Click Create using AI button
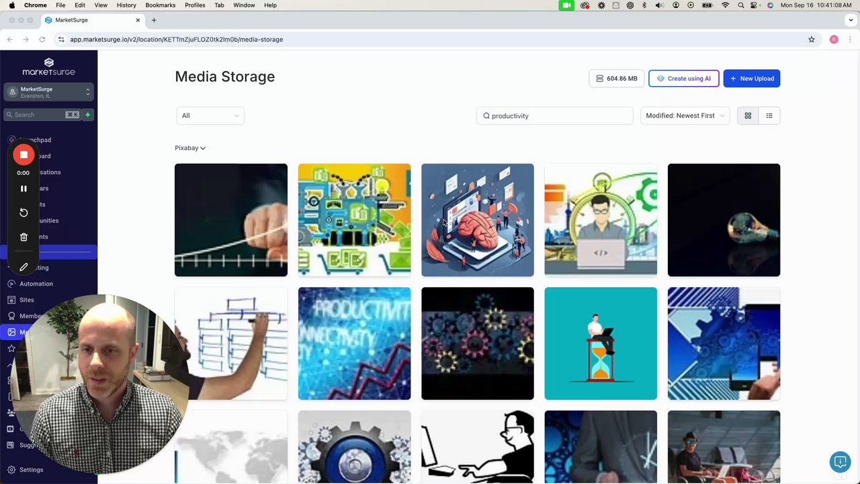This screenshot has height=484, width=860. pyautogui.click(x=684, y=79)
